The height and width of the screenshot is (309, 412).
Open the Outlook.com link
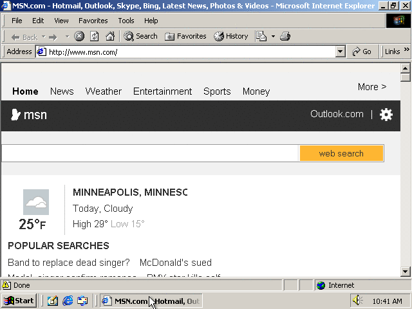tap(337, 114)
